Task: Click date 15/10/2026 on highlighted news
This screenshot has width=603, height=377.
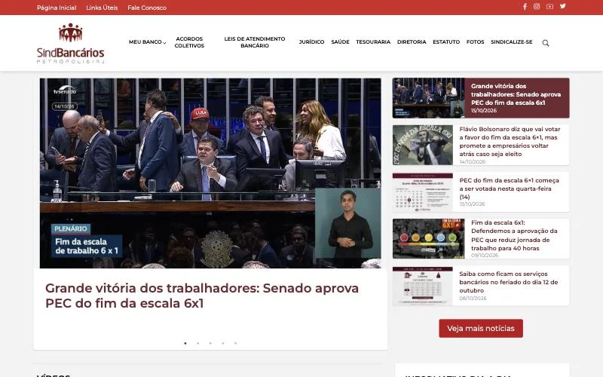Action: click(x=484, y=111)
